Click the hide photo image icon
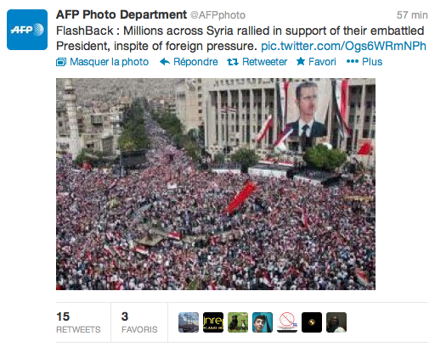The image size is (435, 347). [x=61, y=62]
